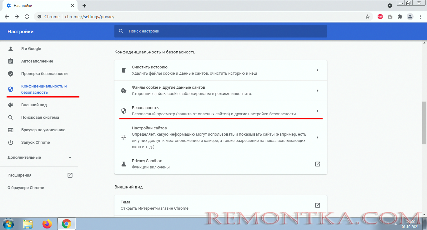Viewport: 427px width, 230px height.
Task: Open the Extensions puzzle icon
Action: tap(400, 17)
